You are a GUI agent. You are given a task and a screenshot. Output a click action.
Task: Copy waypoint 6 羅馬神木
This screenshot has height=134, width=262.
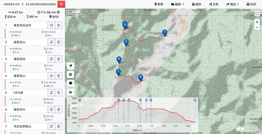click(x=51, y=109)
